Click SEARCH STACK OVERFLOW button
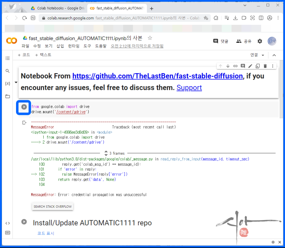285x248 pixels. tap(53, 207)
